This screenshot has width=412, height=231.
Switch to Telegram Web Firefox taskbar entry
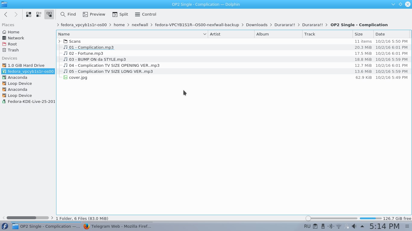tap(117, 226)
